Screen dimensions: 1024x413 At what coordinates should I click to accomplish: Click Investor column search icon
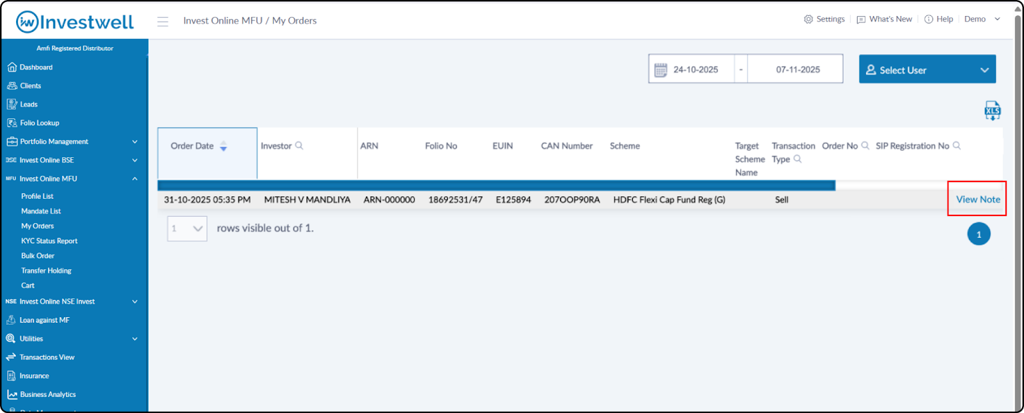(x=299, y=146)
